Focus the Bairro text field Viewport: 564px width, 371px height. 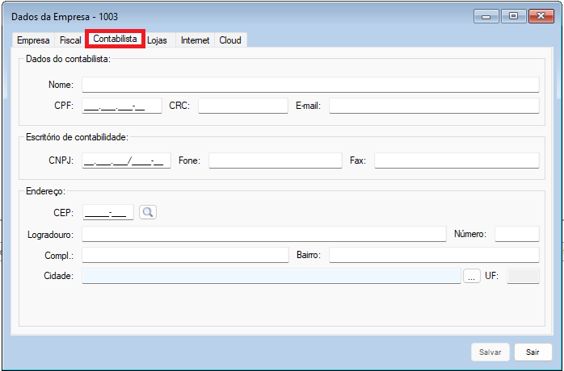click(x=433, y=255)
